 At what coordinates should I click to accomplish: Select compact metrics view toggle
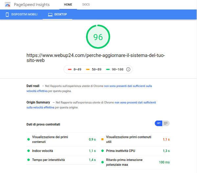(159, 123)
